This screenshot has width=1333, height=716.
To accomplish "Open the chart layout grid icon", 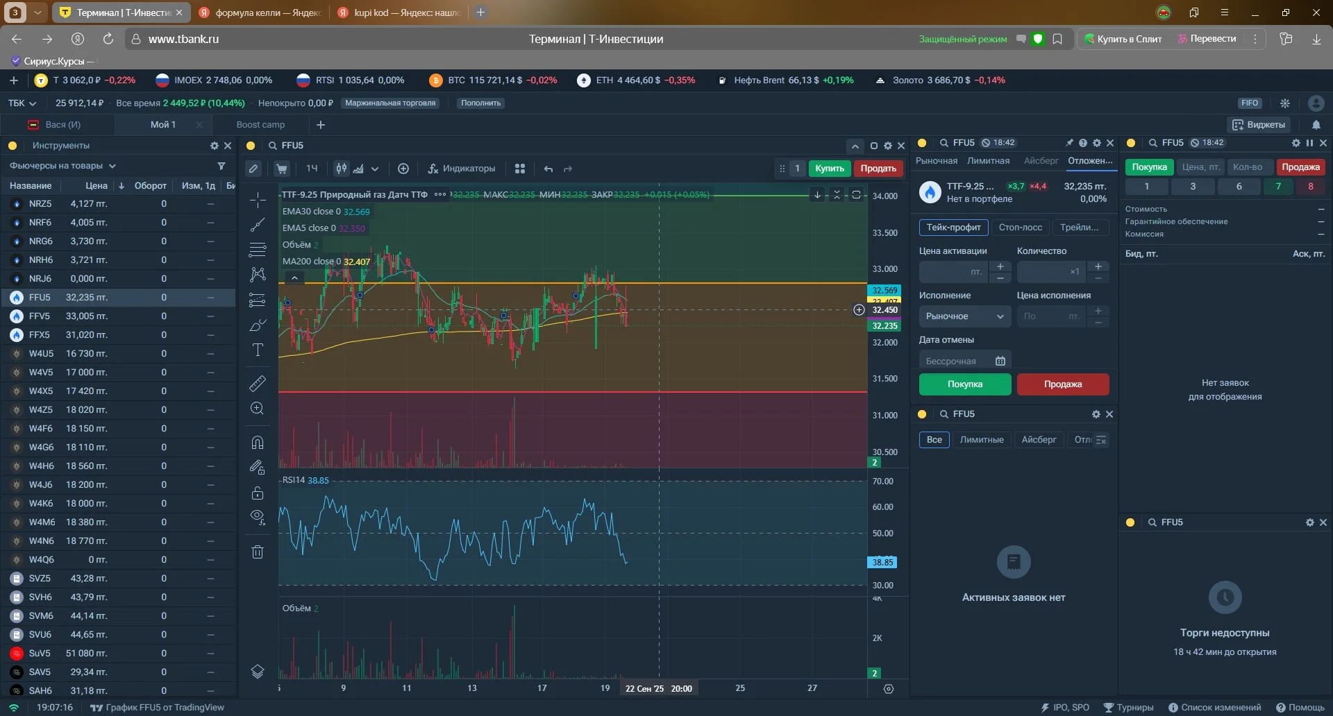I will 520,169.
